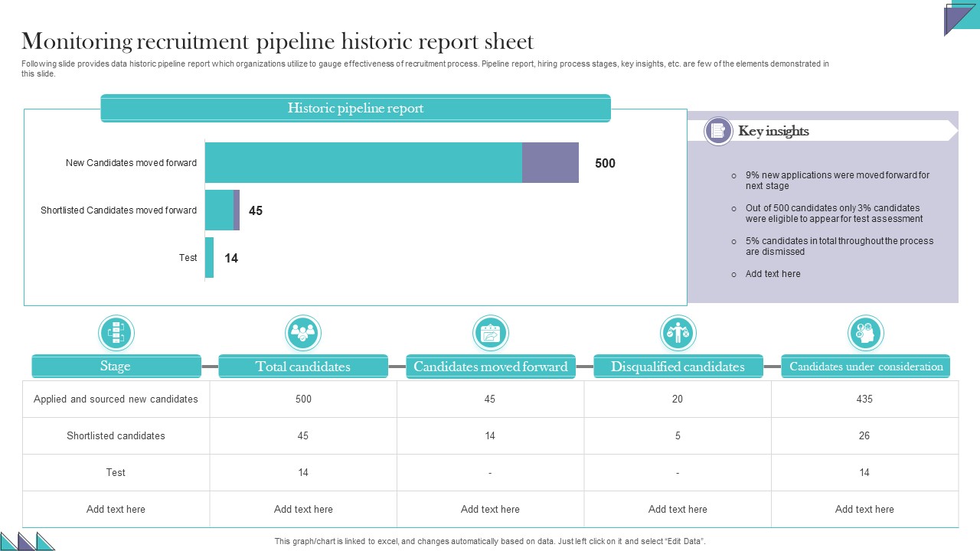Select the Shortlisted Candidates moved forward bar

point(222,210)
